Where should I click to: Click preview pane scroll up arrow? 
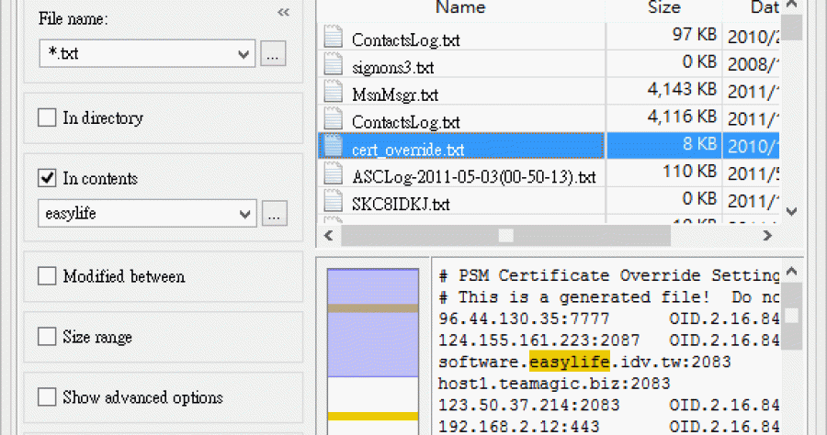(791, 272)
